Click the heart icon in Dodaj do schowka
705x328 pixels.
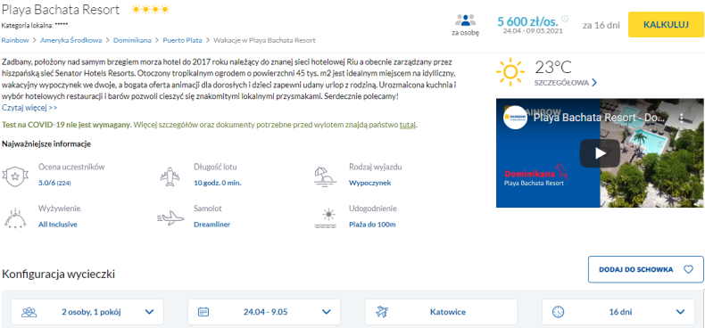[688, 269]
